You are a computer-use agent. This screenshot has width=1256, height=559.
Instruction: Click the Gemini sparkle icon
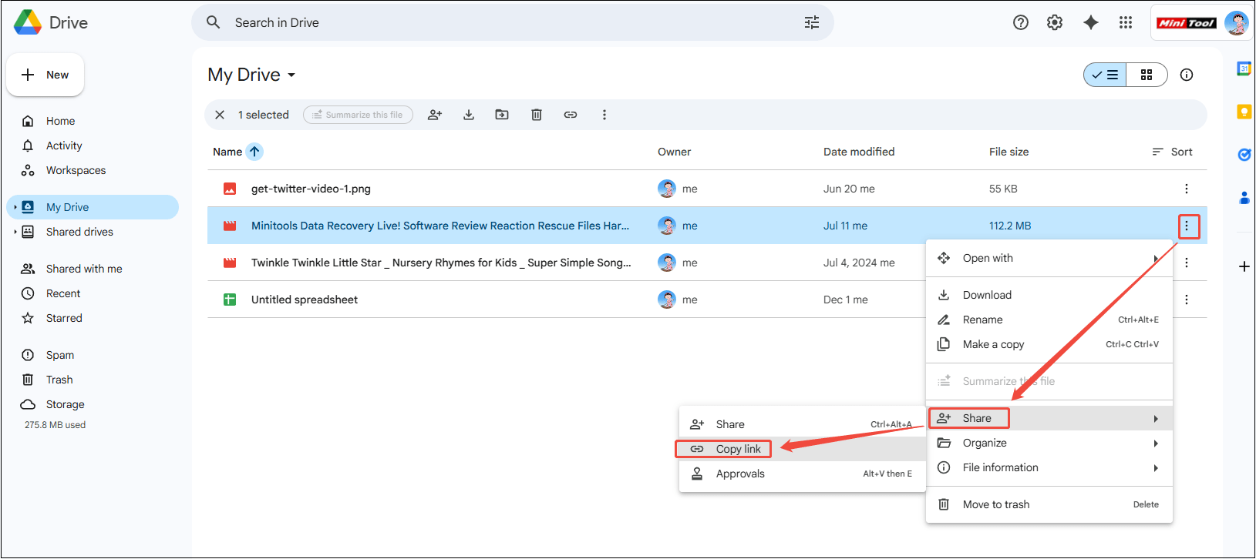pyautogui.click(x=1091, y=22)
